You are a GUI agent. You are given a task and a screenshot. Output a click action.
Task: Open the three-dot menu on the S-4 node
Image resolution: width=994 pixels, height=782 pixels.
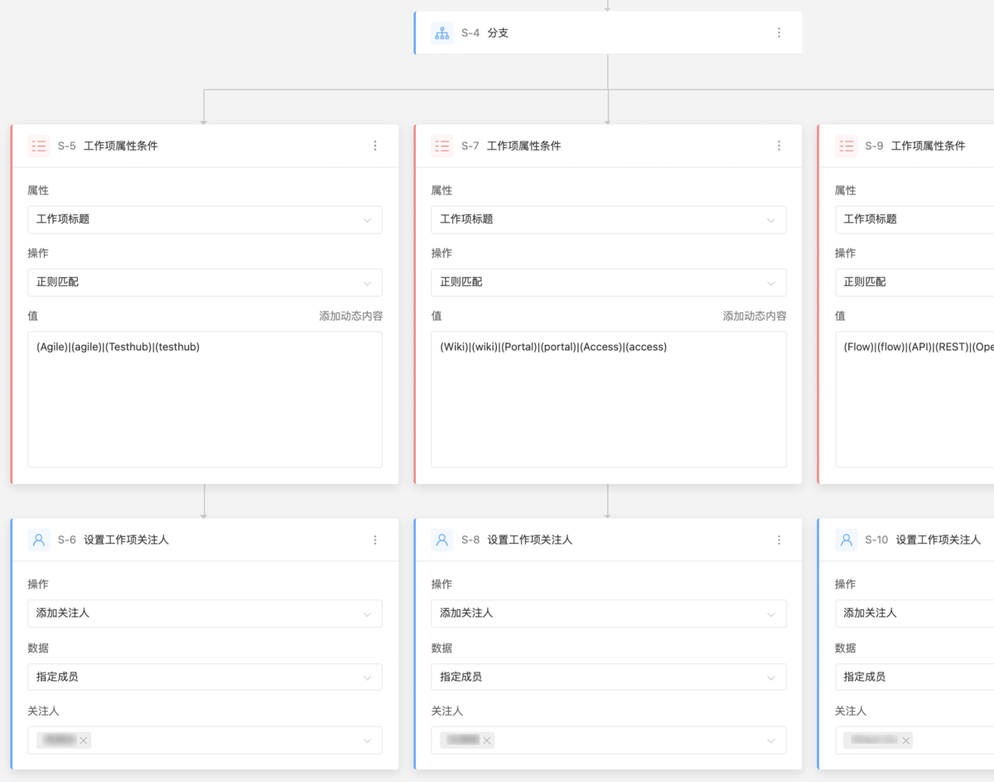click(x=779, y=33)
